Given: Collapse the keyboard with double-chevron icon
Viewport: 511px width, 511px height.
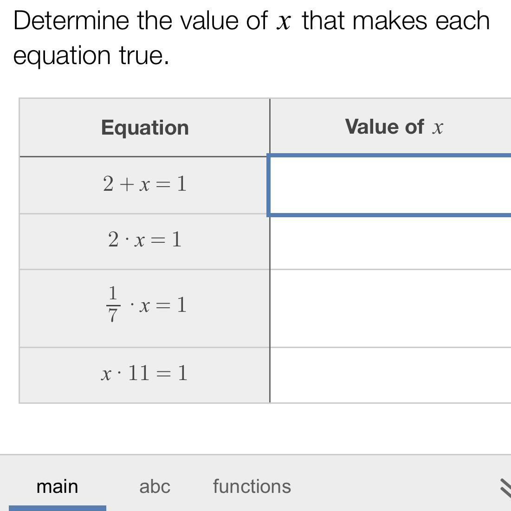Looking at the screenshot, I should [x=505, y=488].
